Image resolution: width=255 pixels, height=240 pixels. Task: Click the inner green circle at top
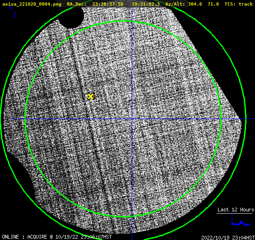click(124, 21)
